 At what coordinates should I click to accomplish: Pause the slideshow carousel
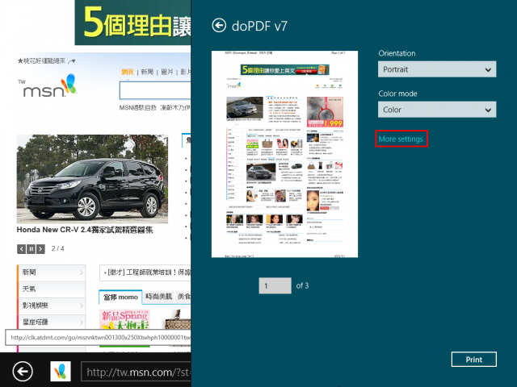point(31,249)
